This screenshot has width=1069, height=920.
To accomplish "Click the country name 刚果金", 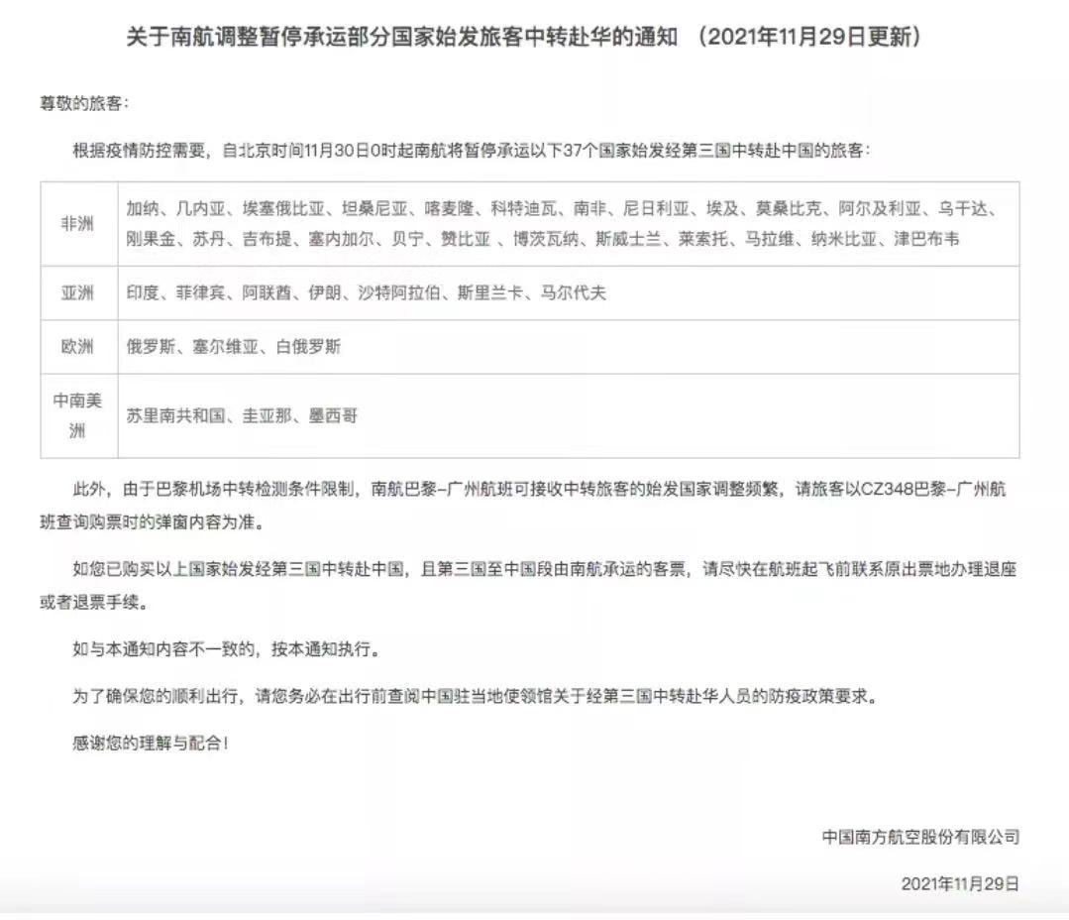I will click(x=151, y=239).
